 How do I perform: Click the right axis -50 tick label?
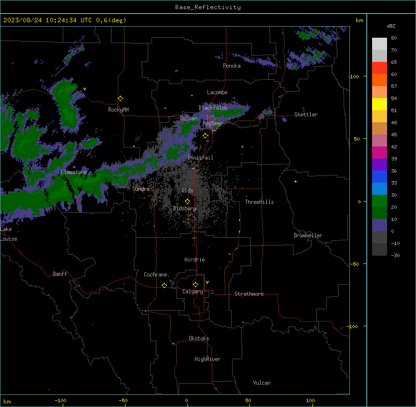pos(354,264)
